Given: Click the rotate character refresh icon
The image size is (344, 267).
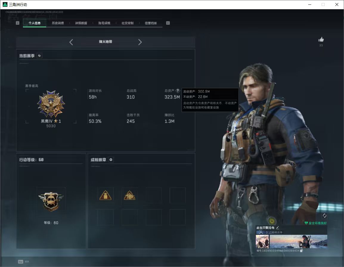Looking at the screenshot, I should pos(324,216).
